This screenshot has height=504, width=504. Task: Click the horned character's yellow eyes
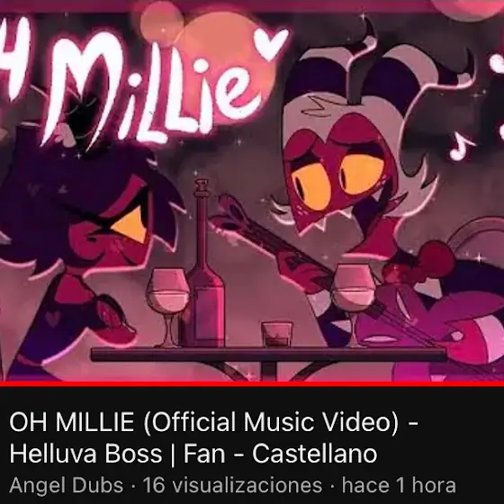point(337,180)
